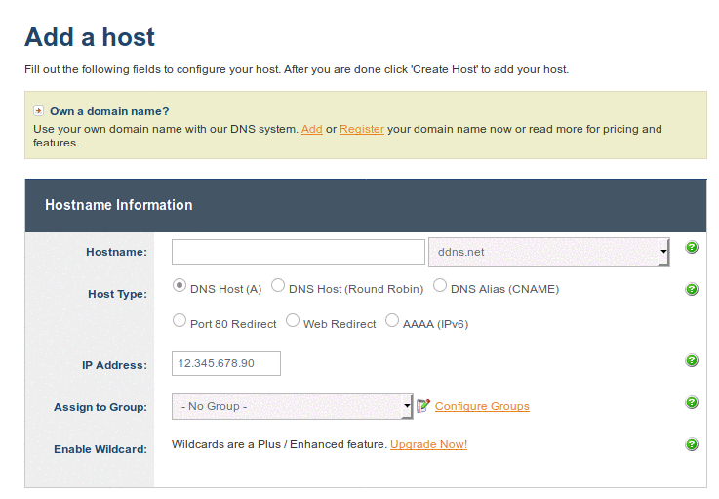This screenshot has width=719, height=499.
Task: Select Port 80 Redirect host type
Action: (180, 320)
